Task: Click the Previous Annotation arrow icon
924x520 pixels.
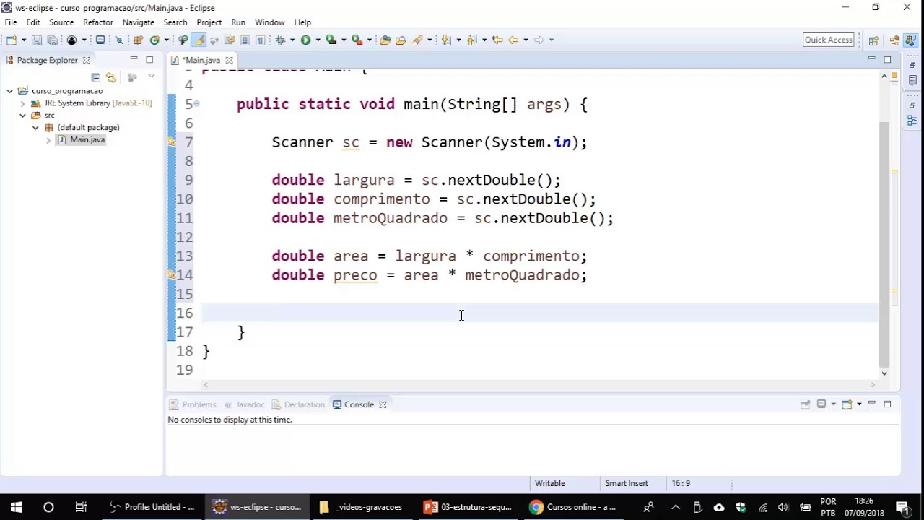Action: tap(471, 40)
